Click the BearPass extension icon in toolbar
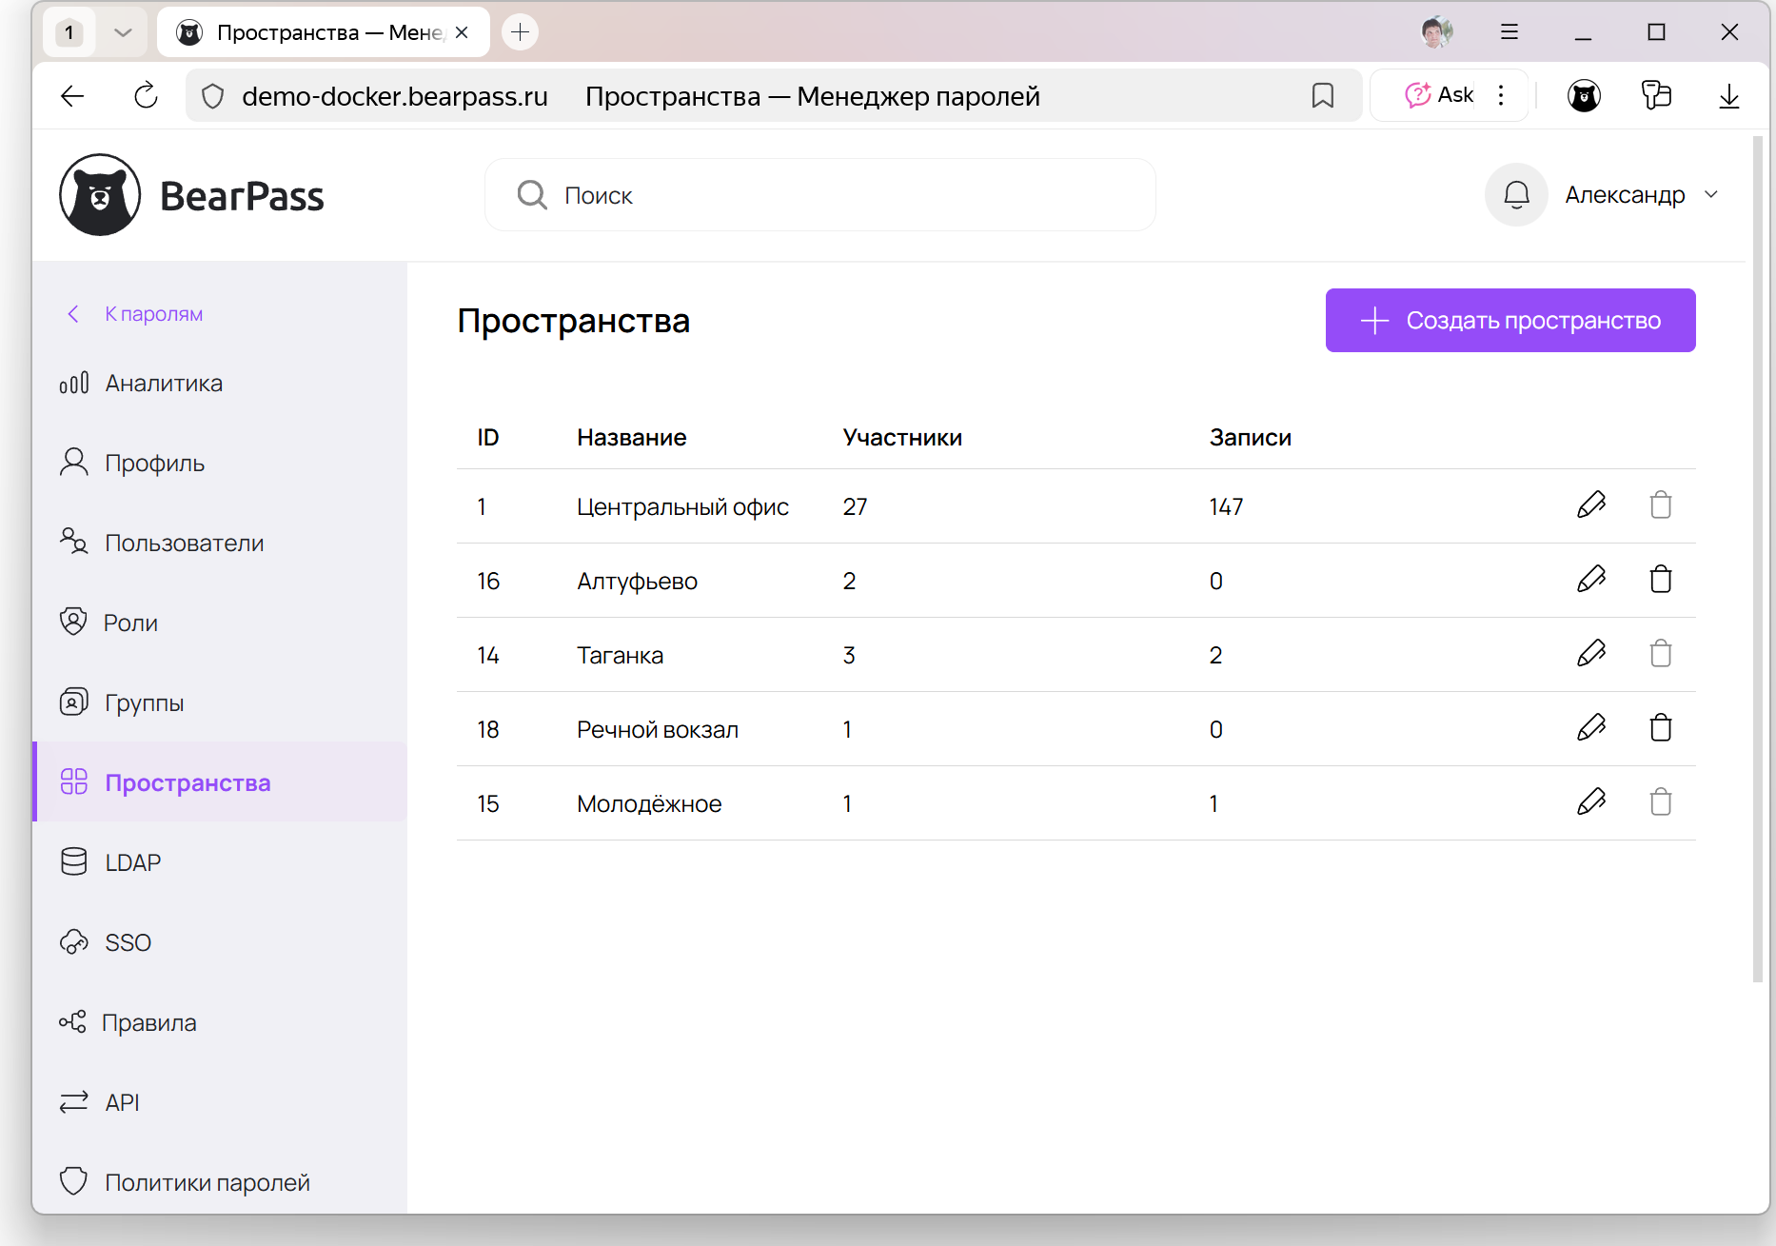This screenshot has width=1776, height=1246. point(1584,96)
